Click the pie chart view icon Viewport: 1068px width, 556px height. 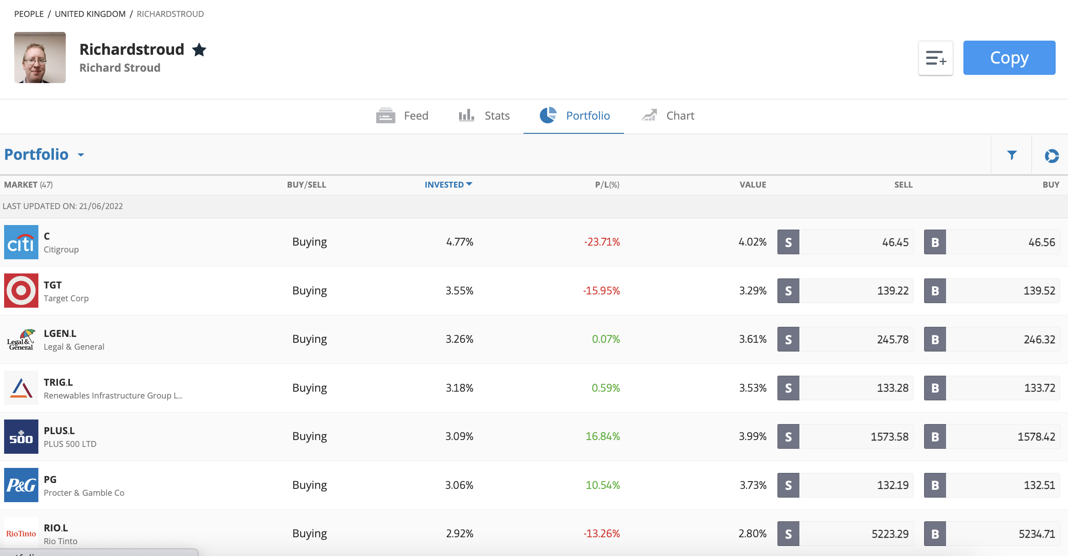coord(1052,156)
